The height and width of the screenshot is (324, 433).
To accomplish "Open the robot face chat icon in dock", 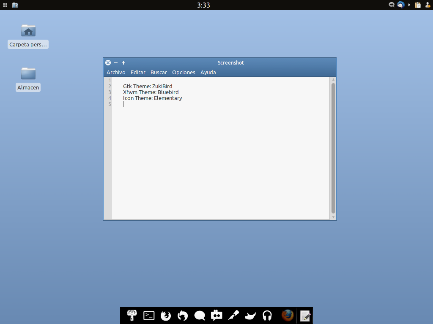I will pyautogui.click(x=216, y=316).
